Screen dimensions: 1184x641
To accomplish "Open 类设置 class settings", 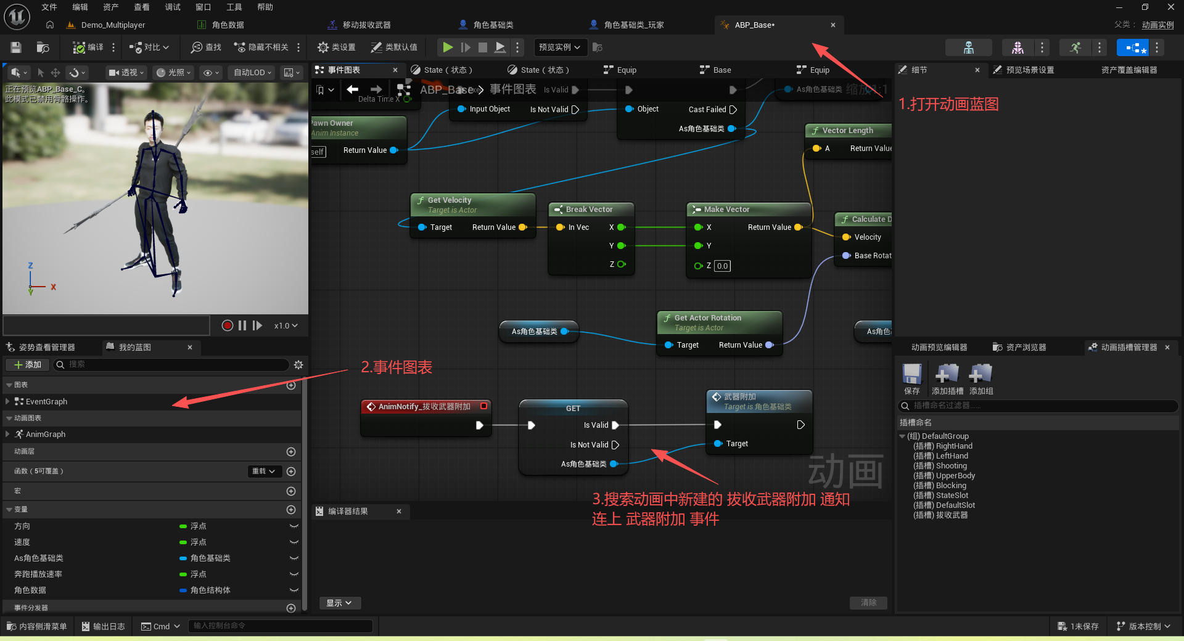I will (x=336, y=47).
